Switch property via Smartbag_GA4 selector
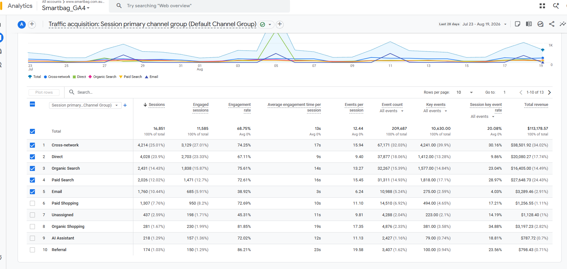 click(66, 8)
